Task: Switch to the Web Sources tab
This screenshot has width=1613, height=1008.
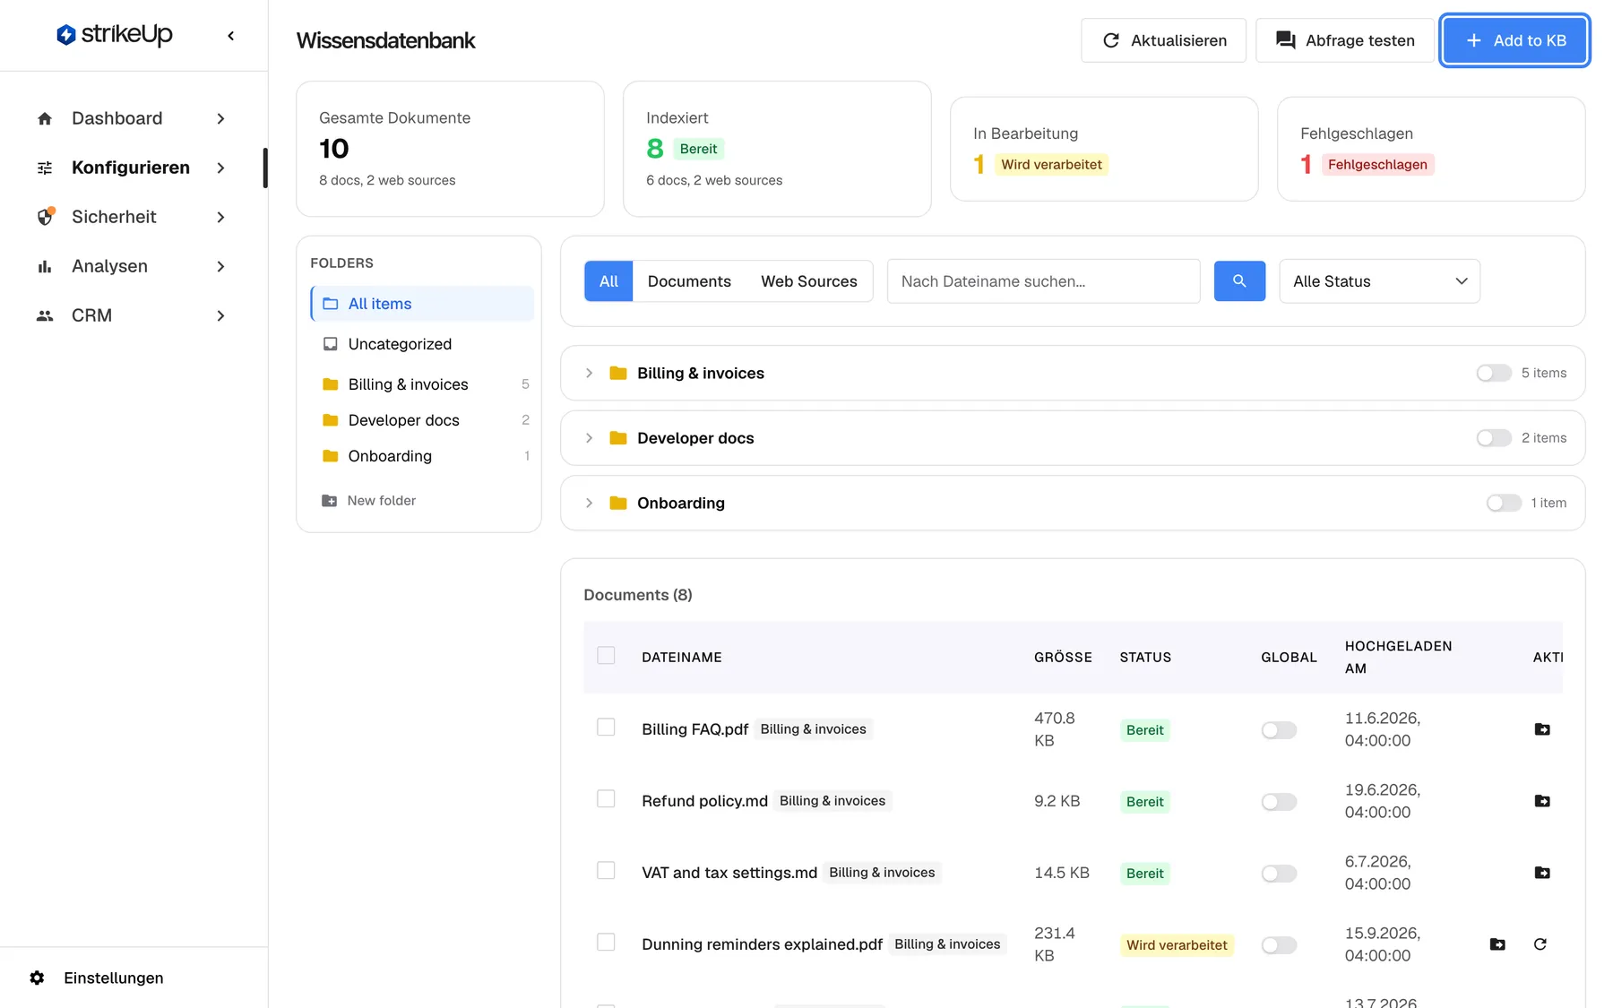Action: (809, 281)
